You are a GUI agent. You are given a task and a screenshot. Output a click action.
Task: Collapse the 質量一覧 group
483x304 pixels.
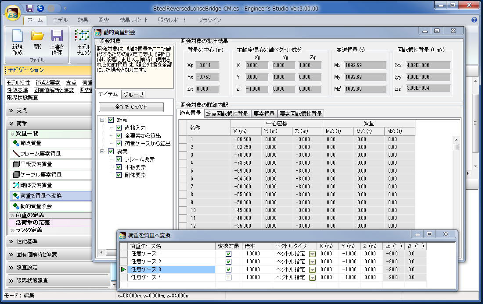point(12,134)
